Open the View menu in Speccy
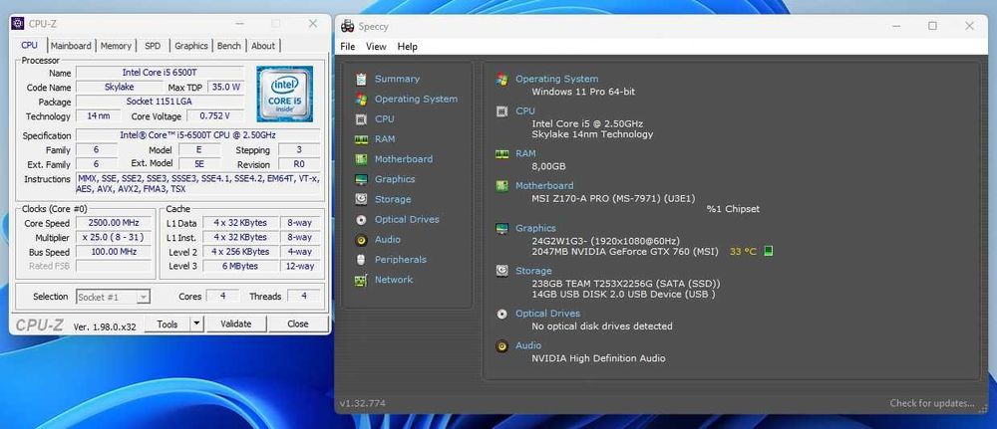 [x=376, y=47]
